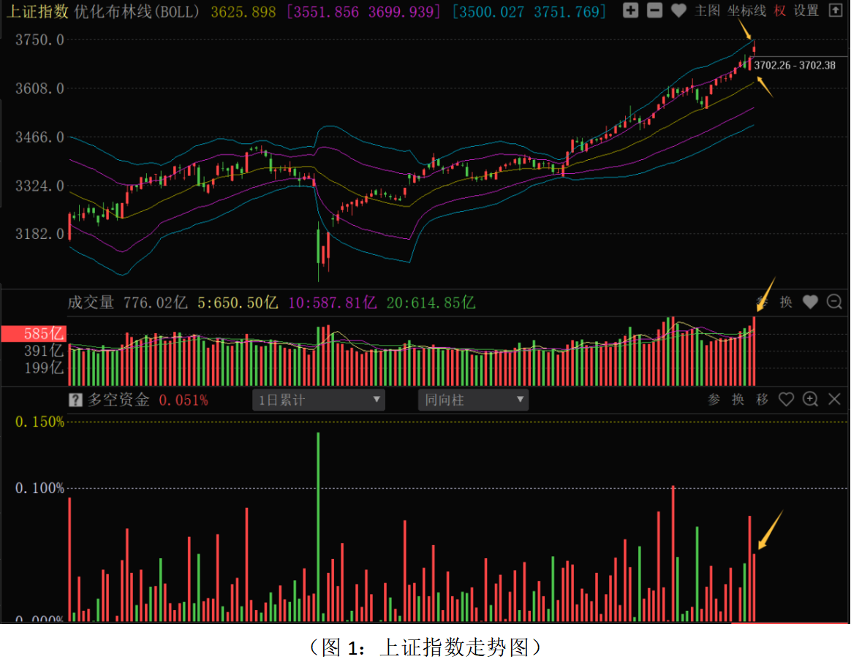Open 设置 settings in the main chart header
Screen dimensions: 851x662
pyautogui.click(x=806, y=11)
